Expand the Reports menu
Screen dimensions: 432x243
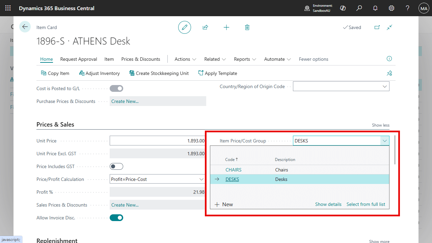pyautogui.click(x=245, y=59)
